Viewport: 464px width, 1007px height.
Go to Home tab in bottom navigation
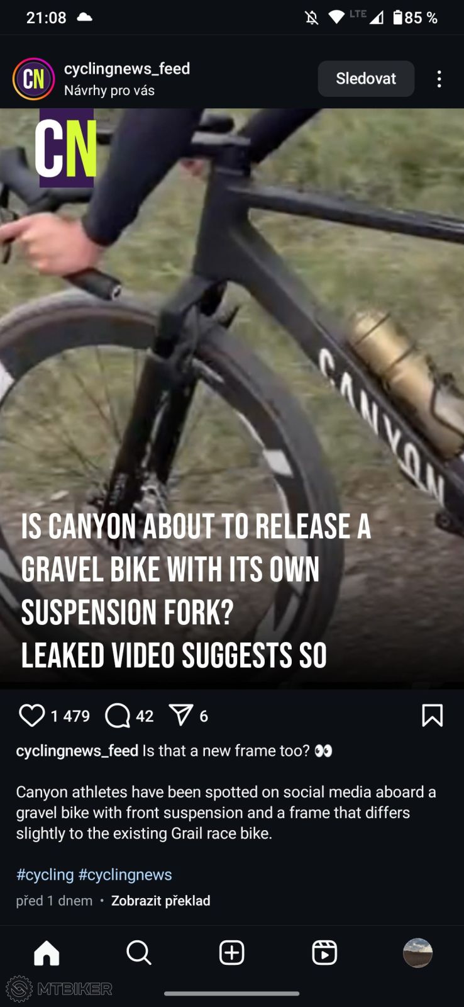point(47,952)
